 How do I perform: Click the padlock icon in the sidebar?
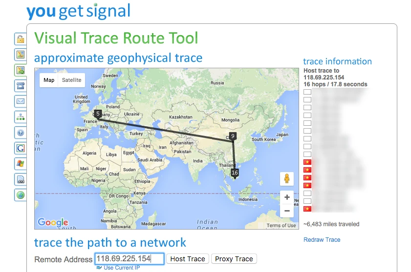click(20, 39)
